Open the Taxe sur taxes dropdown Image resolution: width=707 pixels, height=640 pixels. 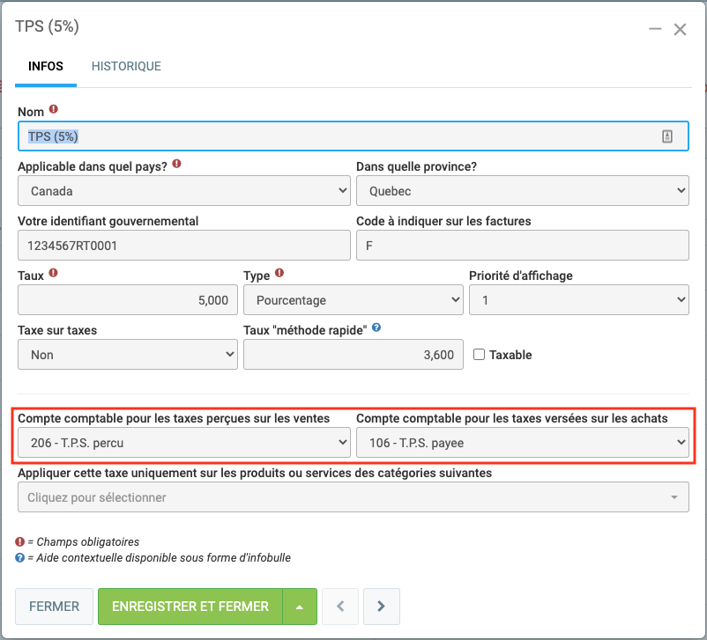[x=127, y=355]
